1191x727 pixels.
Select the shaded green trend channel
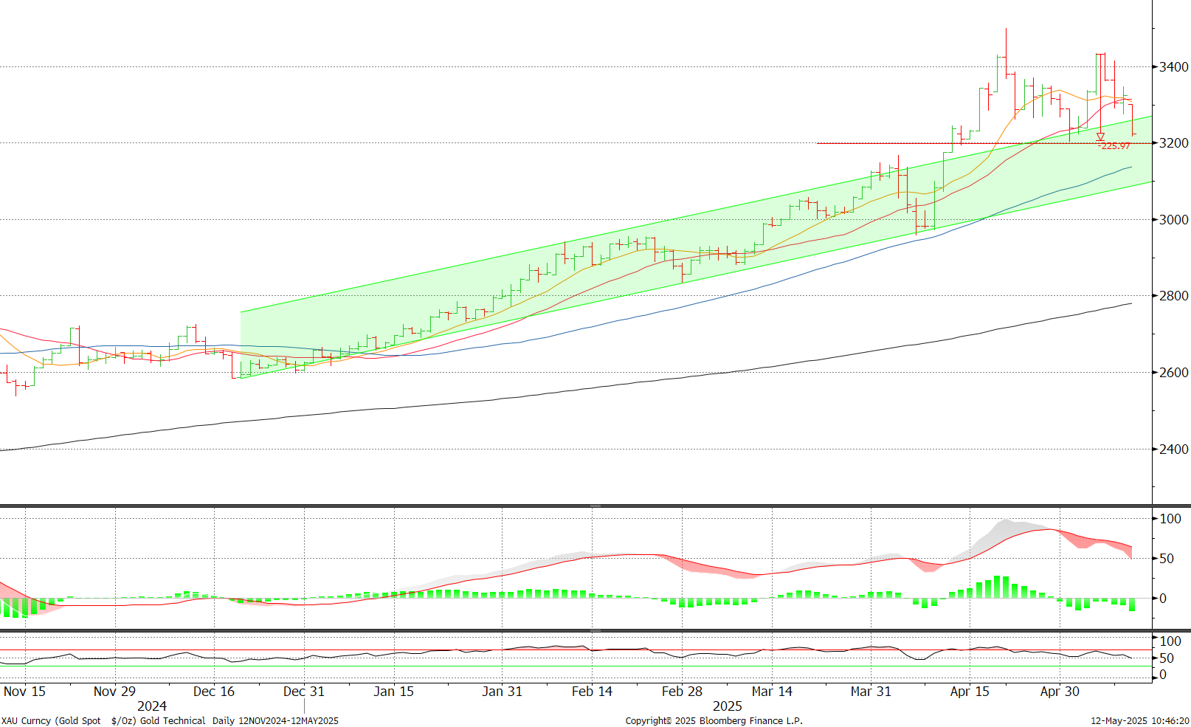tap(696, 247)
